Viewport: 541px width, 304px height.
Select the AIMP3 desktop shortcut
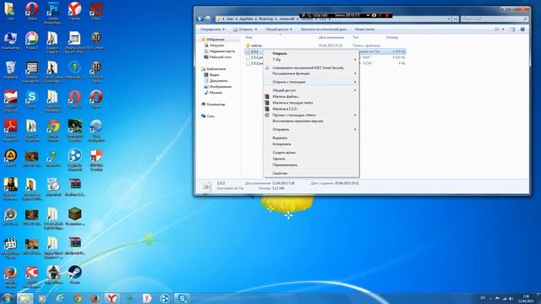click(10, 159)
